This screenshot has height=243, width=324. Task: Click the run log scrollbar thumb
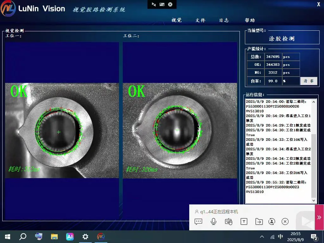pyautogui.click(x=314, y=166)
